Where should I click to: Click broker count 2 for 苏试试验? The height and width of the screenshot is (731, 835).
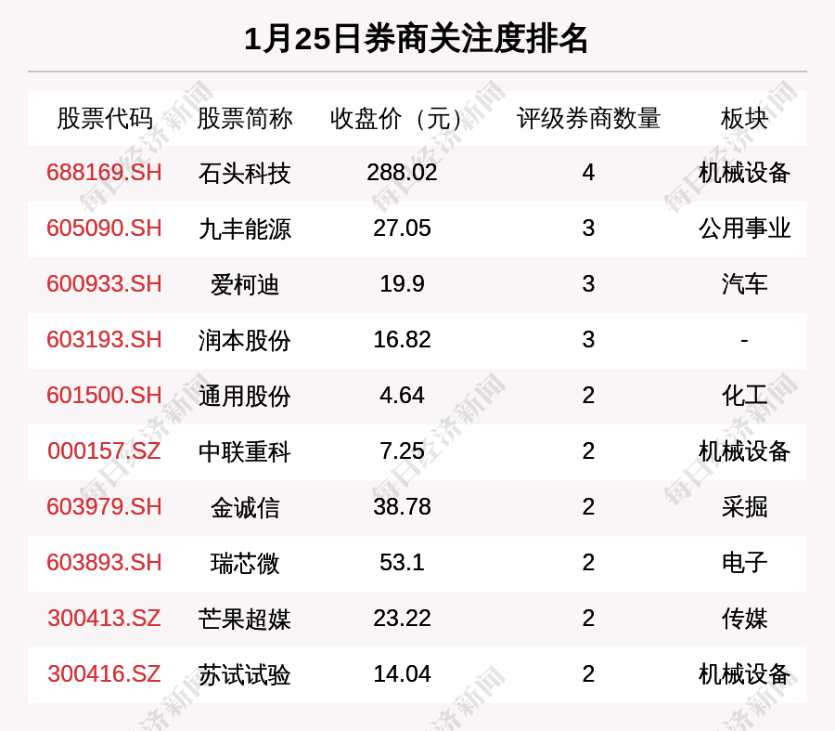[x=588, y=674]
